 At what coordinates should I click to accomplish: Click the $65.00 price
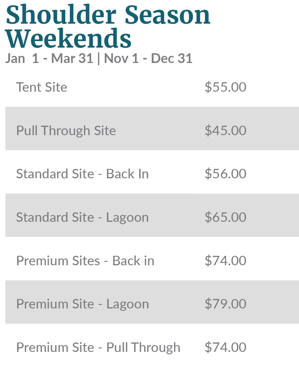click(225, 217)
